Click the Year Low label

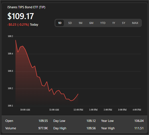pos(107,121)
